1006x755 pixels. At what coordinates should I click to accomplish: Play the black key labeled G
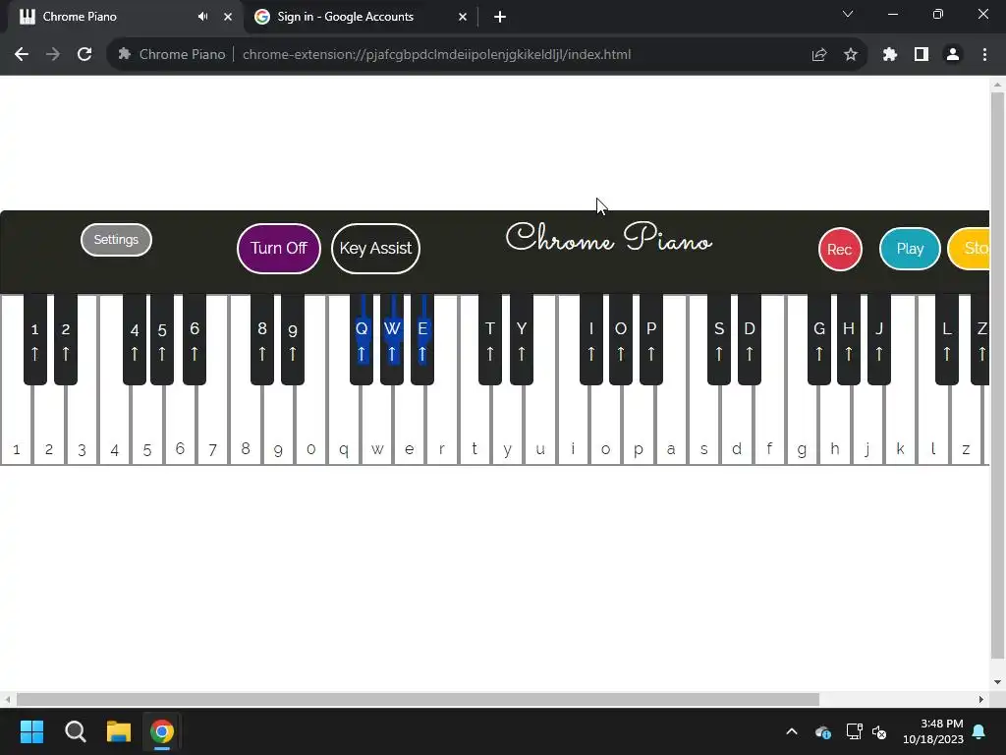(x=818, y=339)
